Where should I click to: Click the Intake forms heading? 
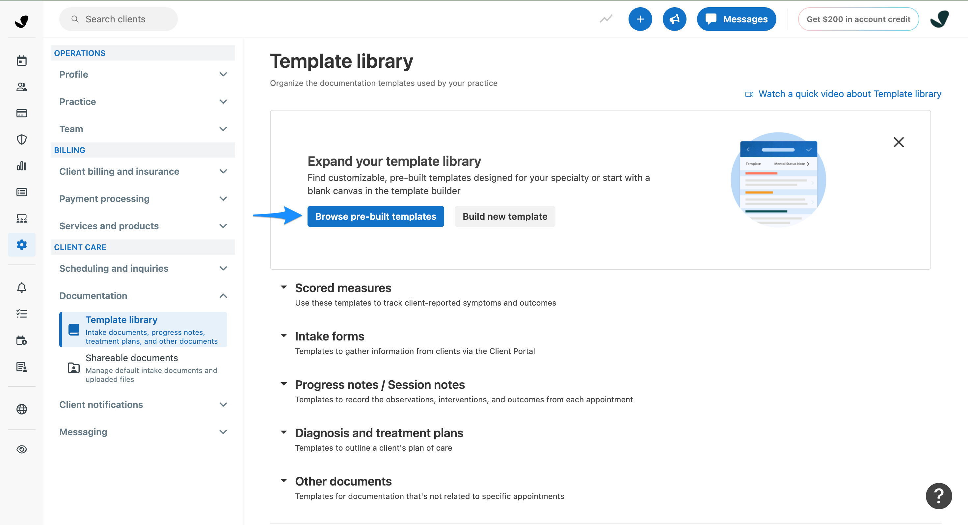pos(330,336)
